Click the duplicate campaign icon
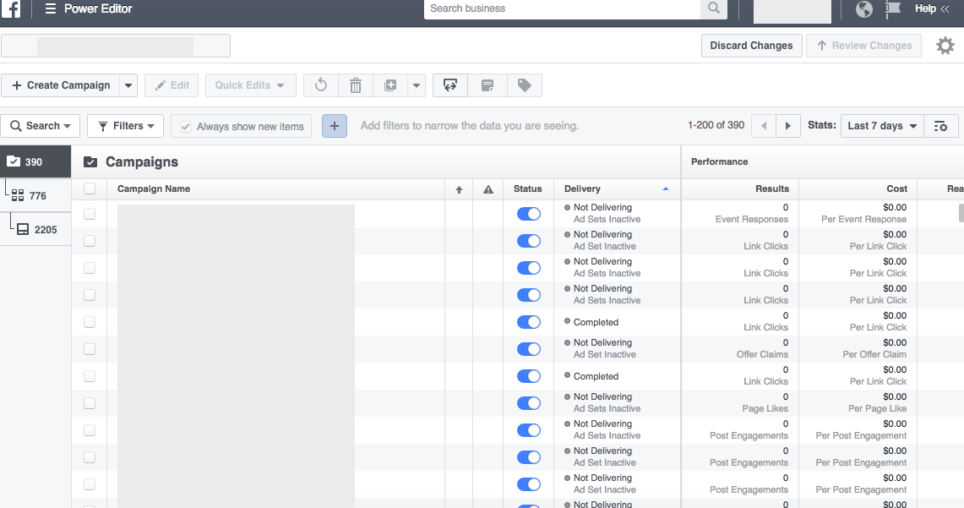Screen dimensions: 964x508 coord(390,85)
